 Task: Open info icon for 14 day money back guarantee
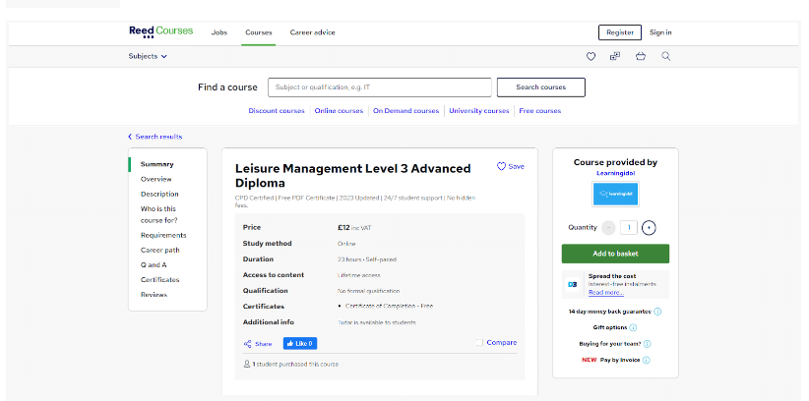tap(657, 312)
